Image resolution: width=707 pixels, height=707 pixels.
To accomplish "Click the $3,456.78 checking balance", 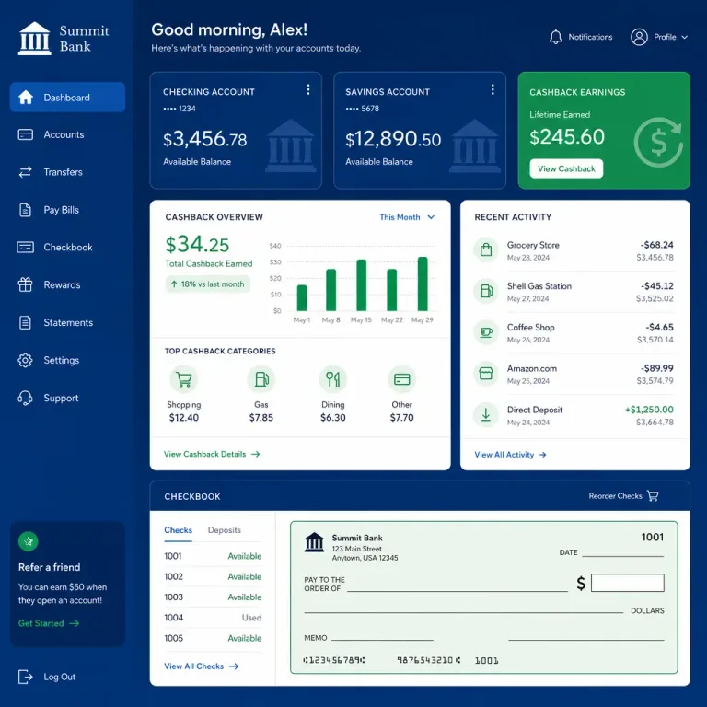I will [204, 139].
